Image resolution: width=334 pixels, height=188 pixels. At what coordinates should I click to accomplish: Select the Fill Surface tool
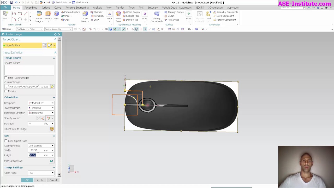(x=172, y=20)
